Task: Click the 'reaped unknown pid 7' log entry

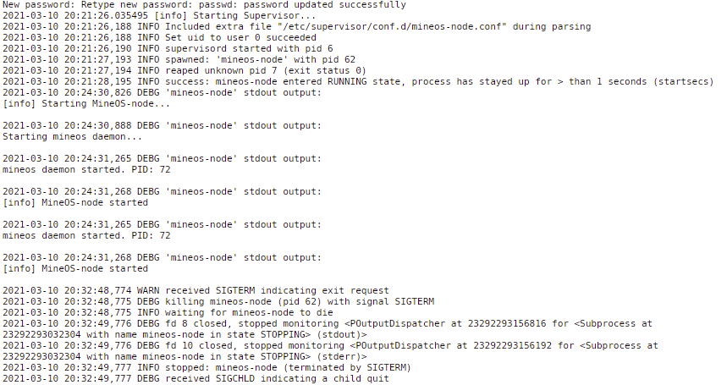Action: (x=185, y=71)
